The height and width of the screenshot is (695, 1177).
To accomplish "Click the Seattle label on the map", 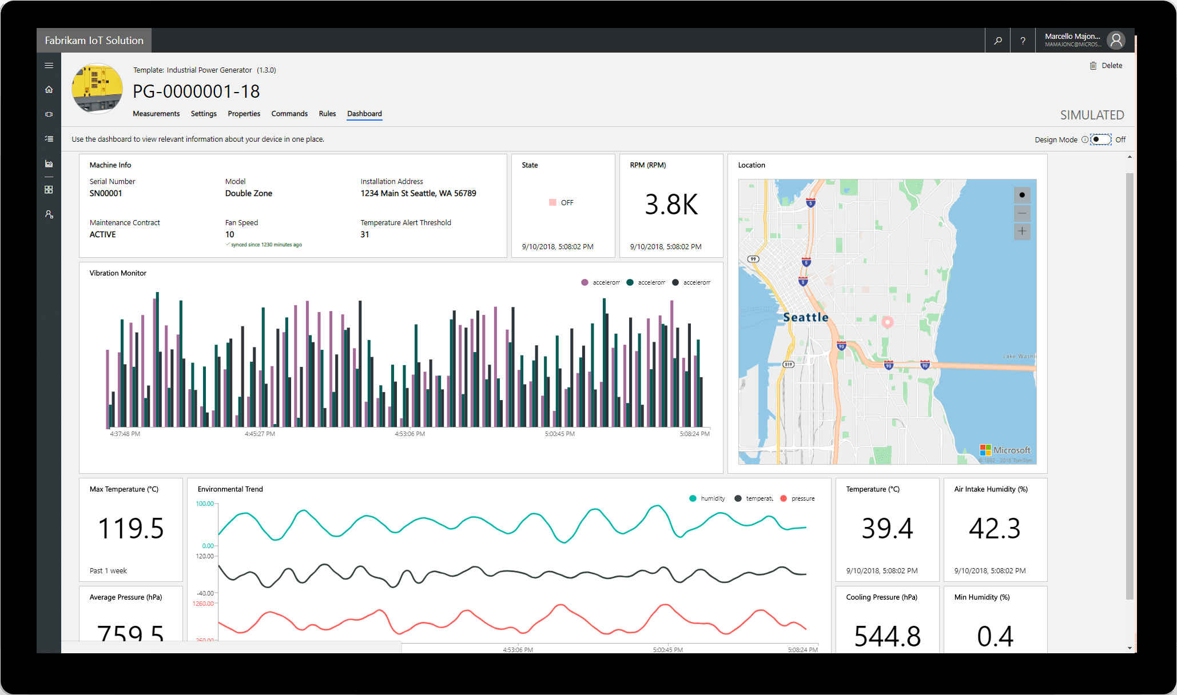I will pos(805,317).
